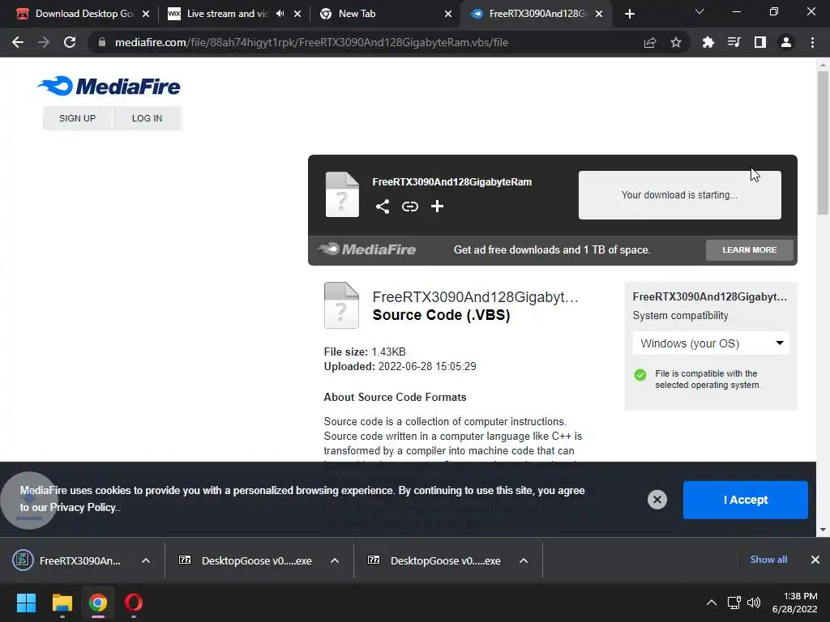Click the file thumbnail next to Source Code
The width and height of the screenshot is (830, 622).
[341, 305]
